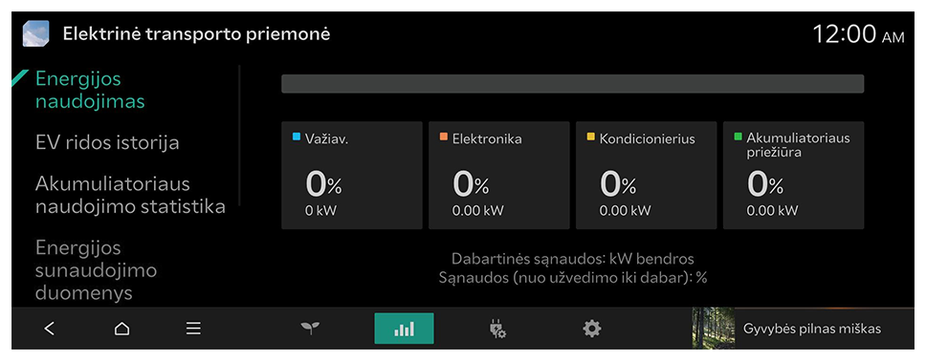
Task: Open Akumuliatoriaus naudojimo statistika
Action: [130, 195]
